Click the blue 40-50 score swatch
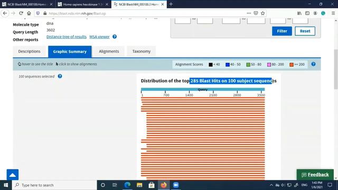The image size is (338, 190). 228,64
